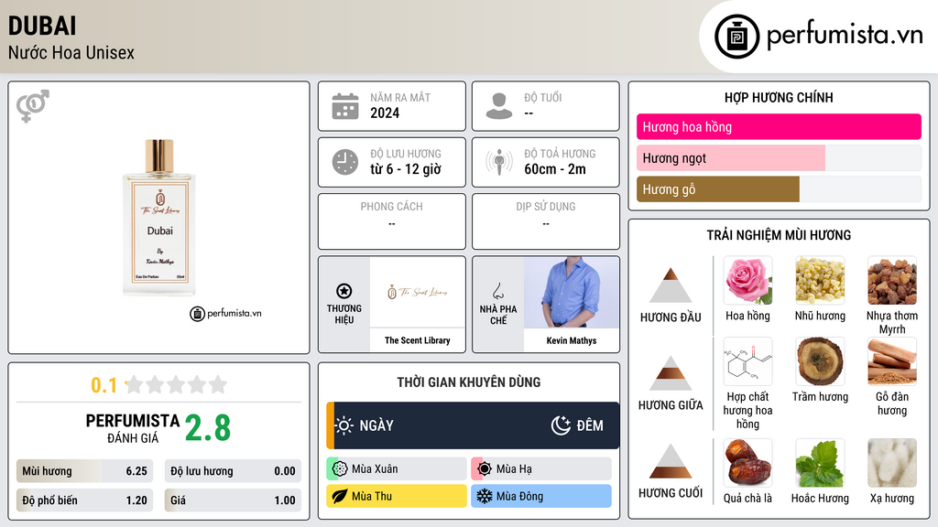Screen dimensions: 938x527
Task: Click the Hoắc Hương patchouli image
Action: pos(820,462)
